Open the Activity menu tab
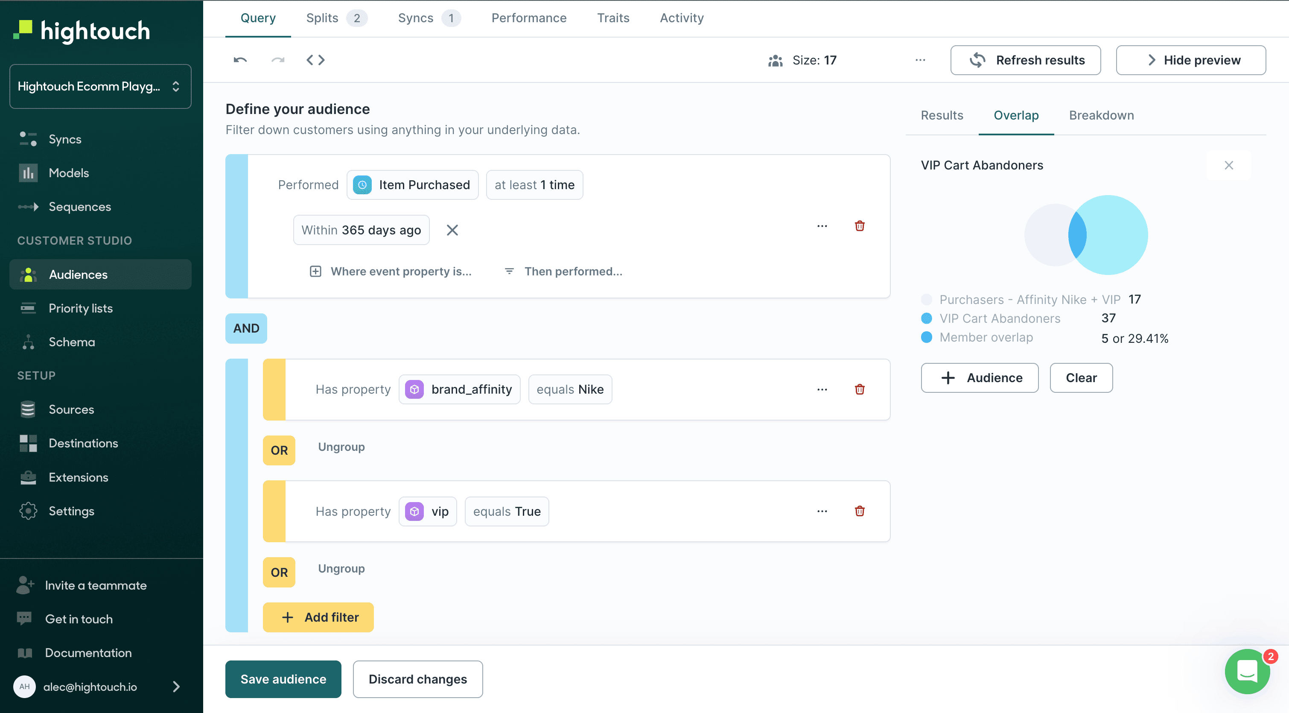 click(681, 18)
